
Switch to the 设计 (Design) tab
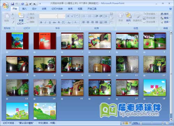34,9
